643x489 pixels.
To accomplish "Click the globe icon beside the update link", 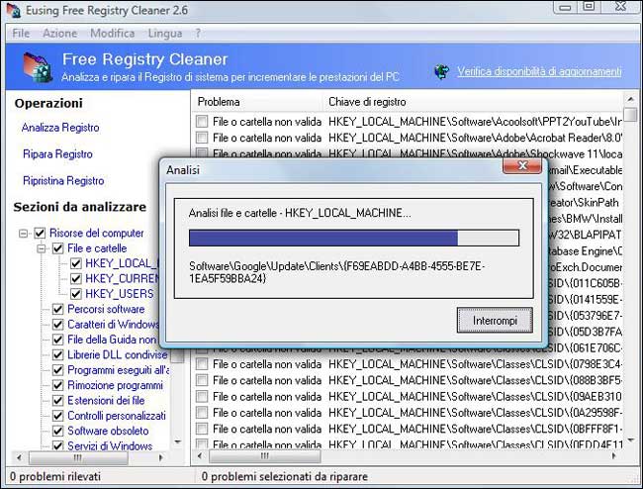I will pos(440,71).
